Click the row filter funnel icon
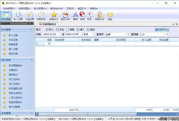Viewport: 179px width, 121px height. [x=37, y=44]
